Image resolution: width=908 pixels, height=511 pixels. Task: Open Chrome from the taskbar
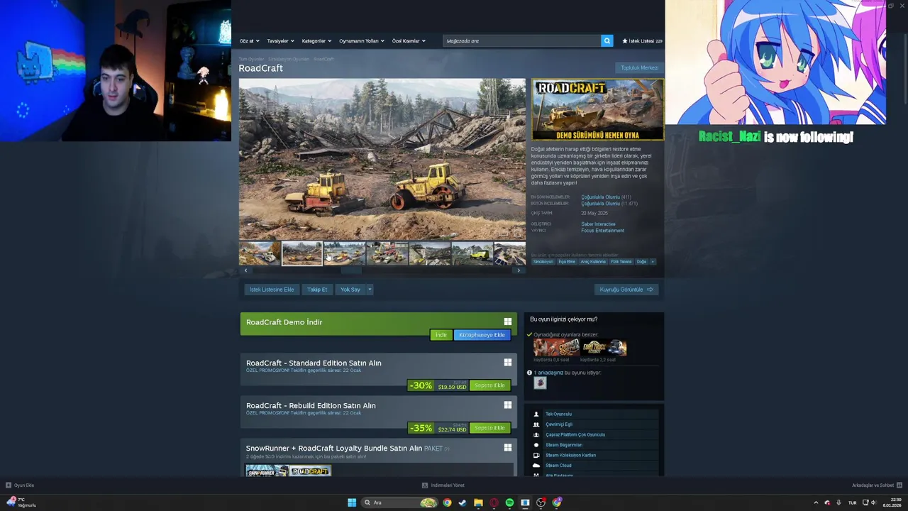click(447, 502)
